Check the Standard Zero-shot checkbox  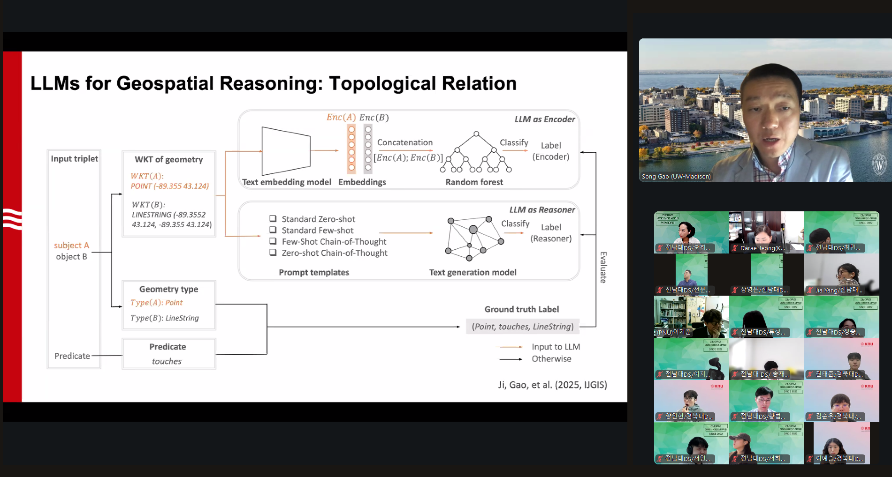point(273,218)
